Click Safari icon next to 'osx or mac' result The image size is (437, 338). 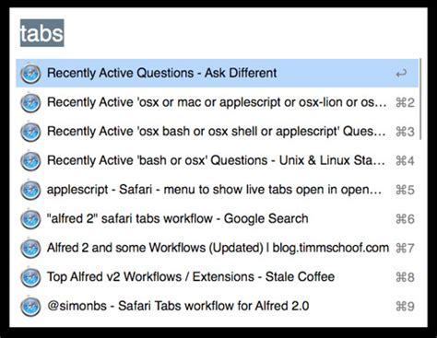tap(30, 102)
